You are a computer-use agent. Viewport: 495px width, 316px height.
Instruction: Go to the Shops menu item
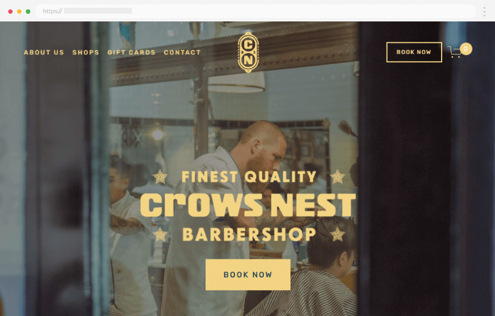click(x=86, y=52)
